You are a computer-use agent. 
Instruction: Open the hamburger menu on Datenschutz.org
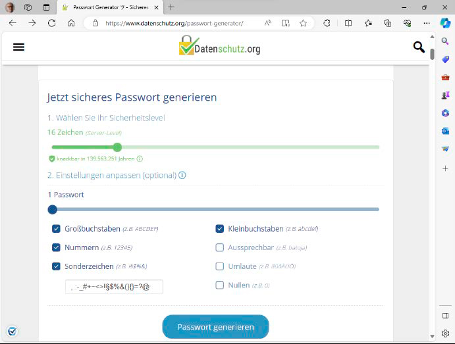[18, 47]
